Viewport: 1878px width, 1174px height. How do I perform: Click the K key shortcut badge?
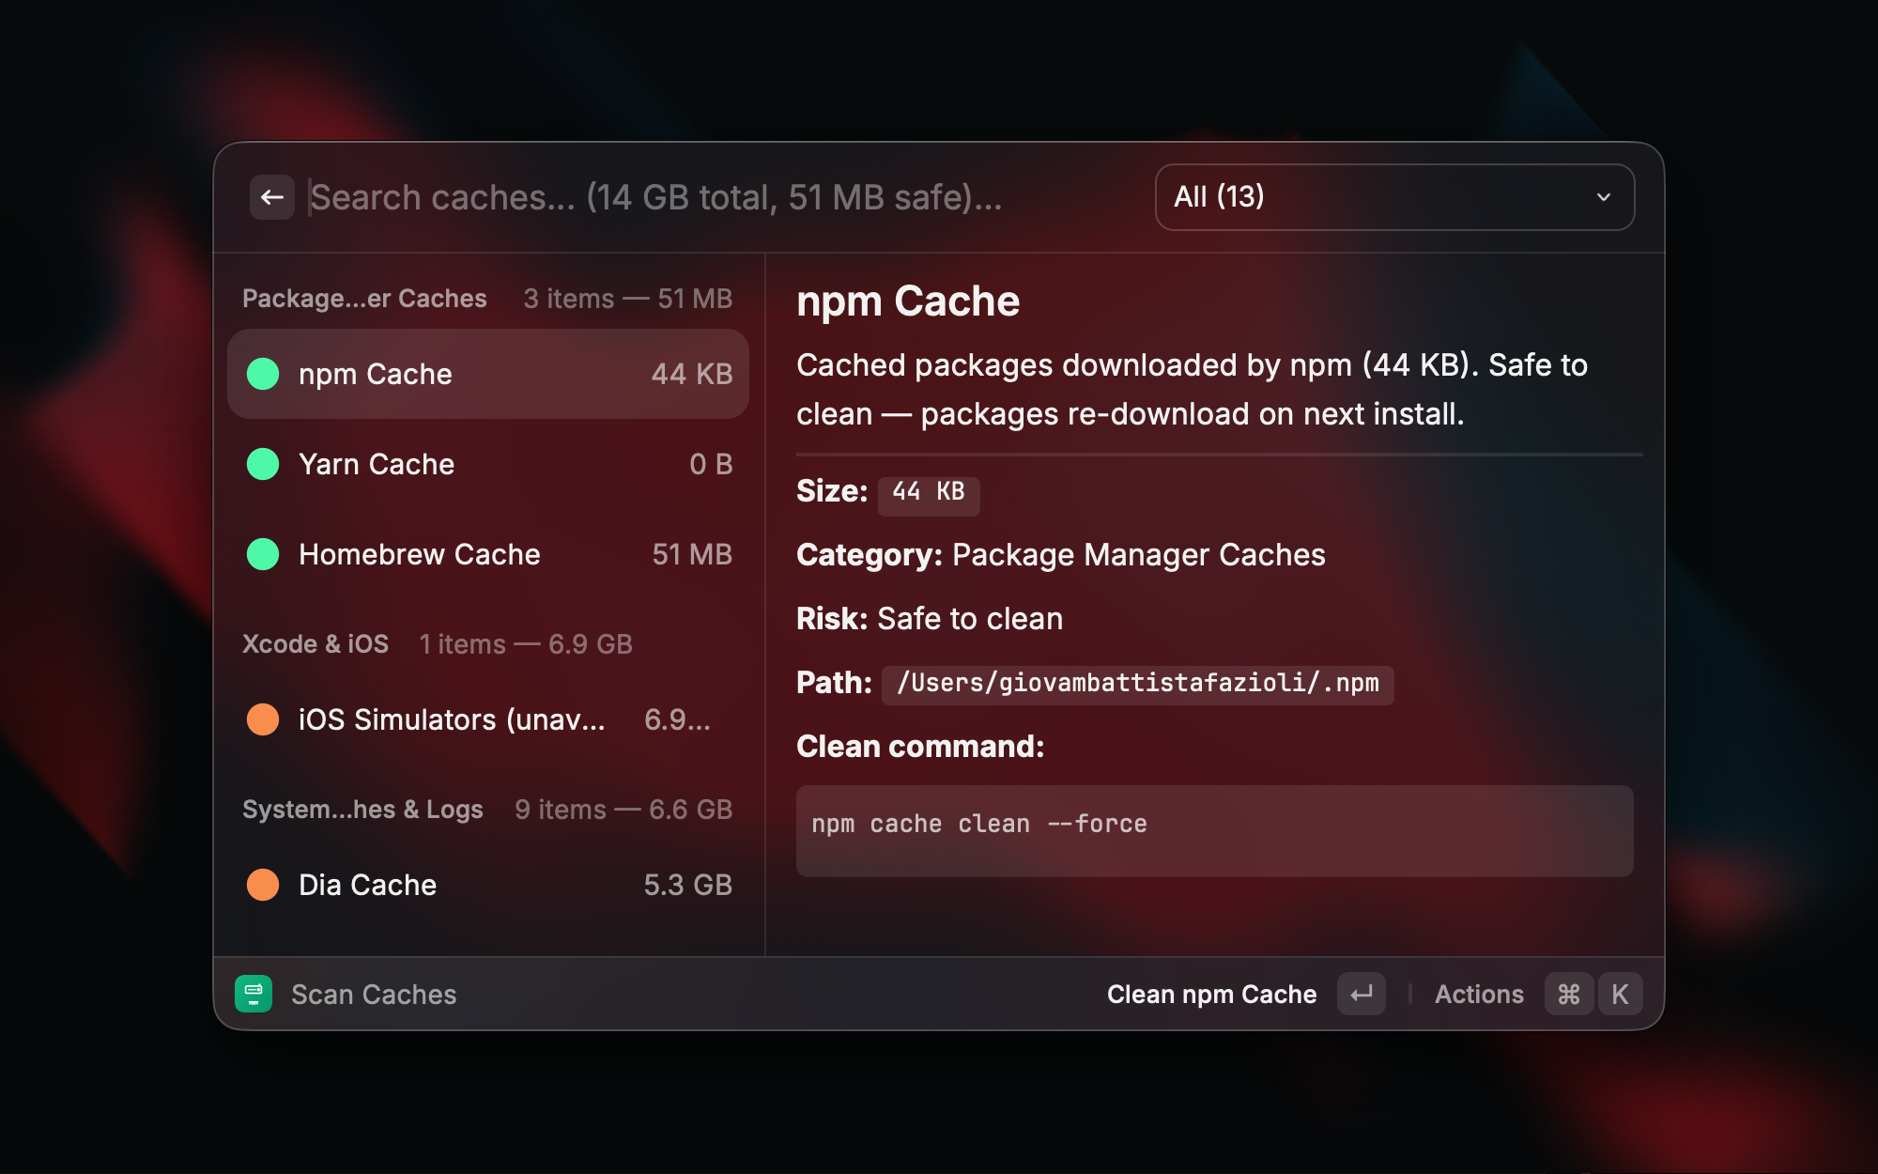1620,994
